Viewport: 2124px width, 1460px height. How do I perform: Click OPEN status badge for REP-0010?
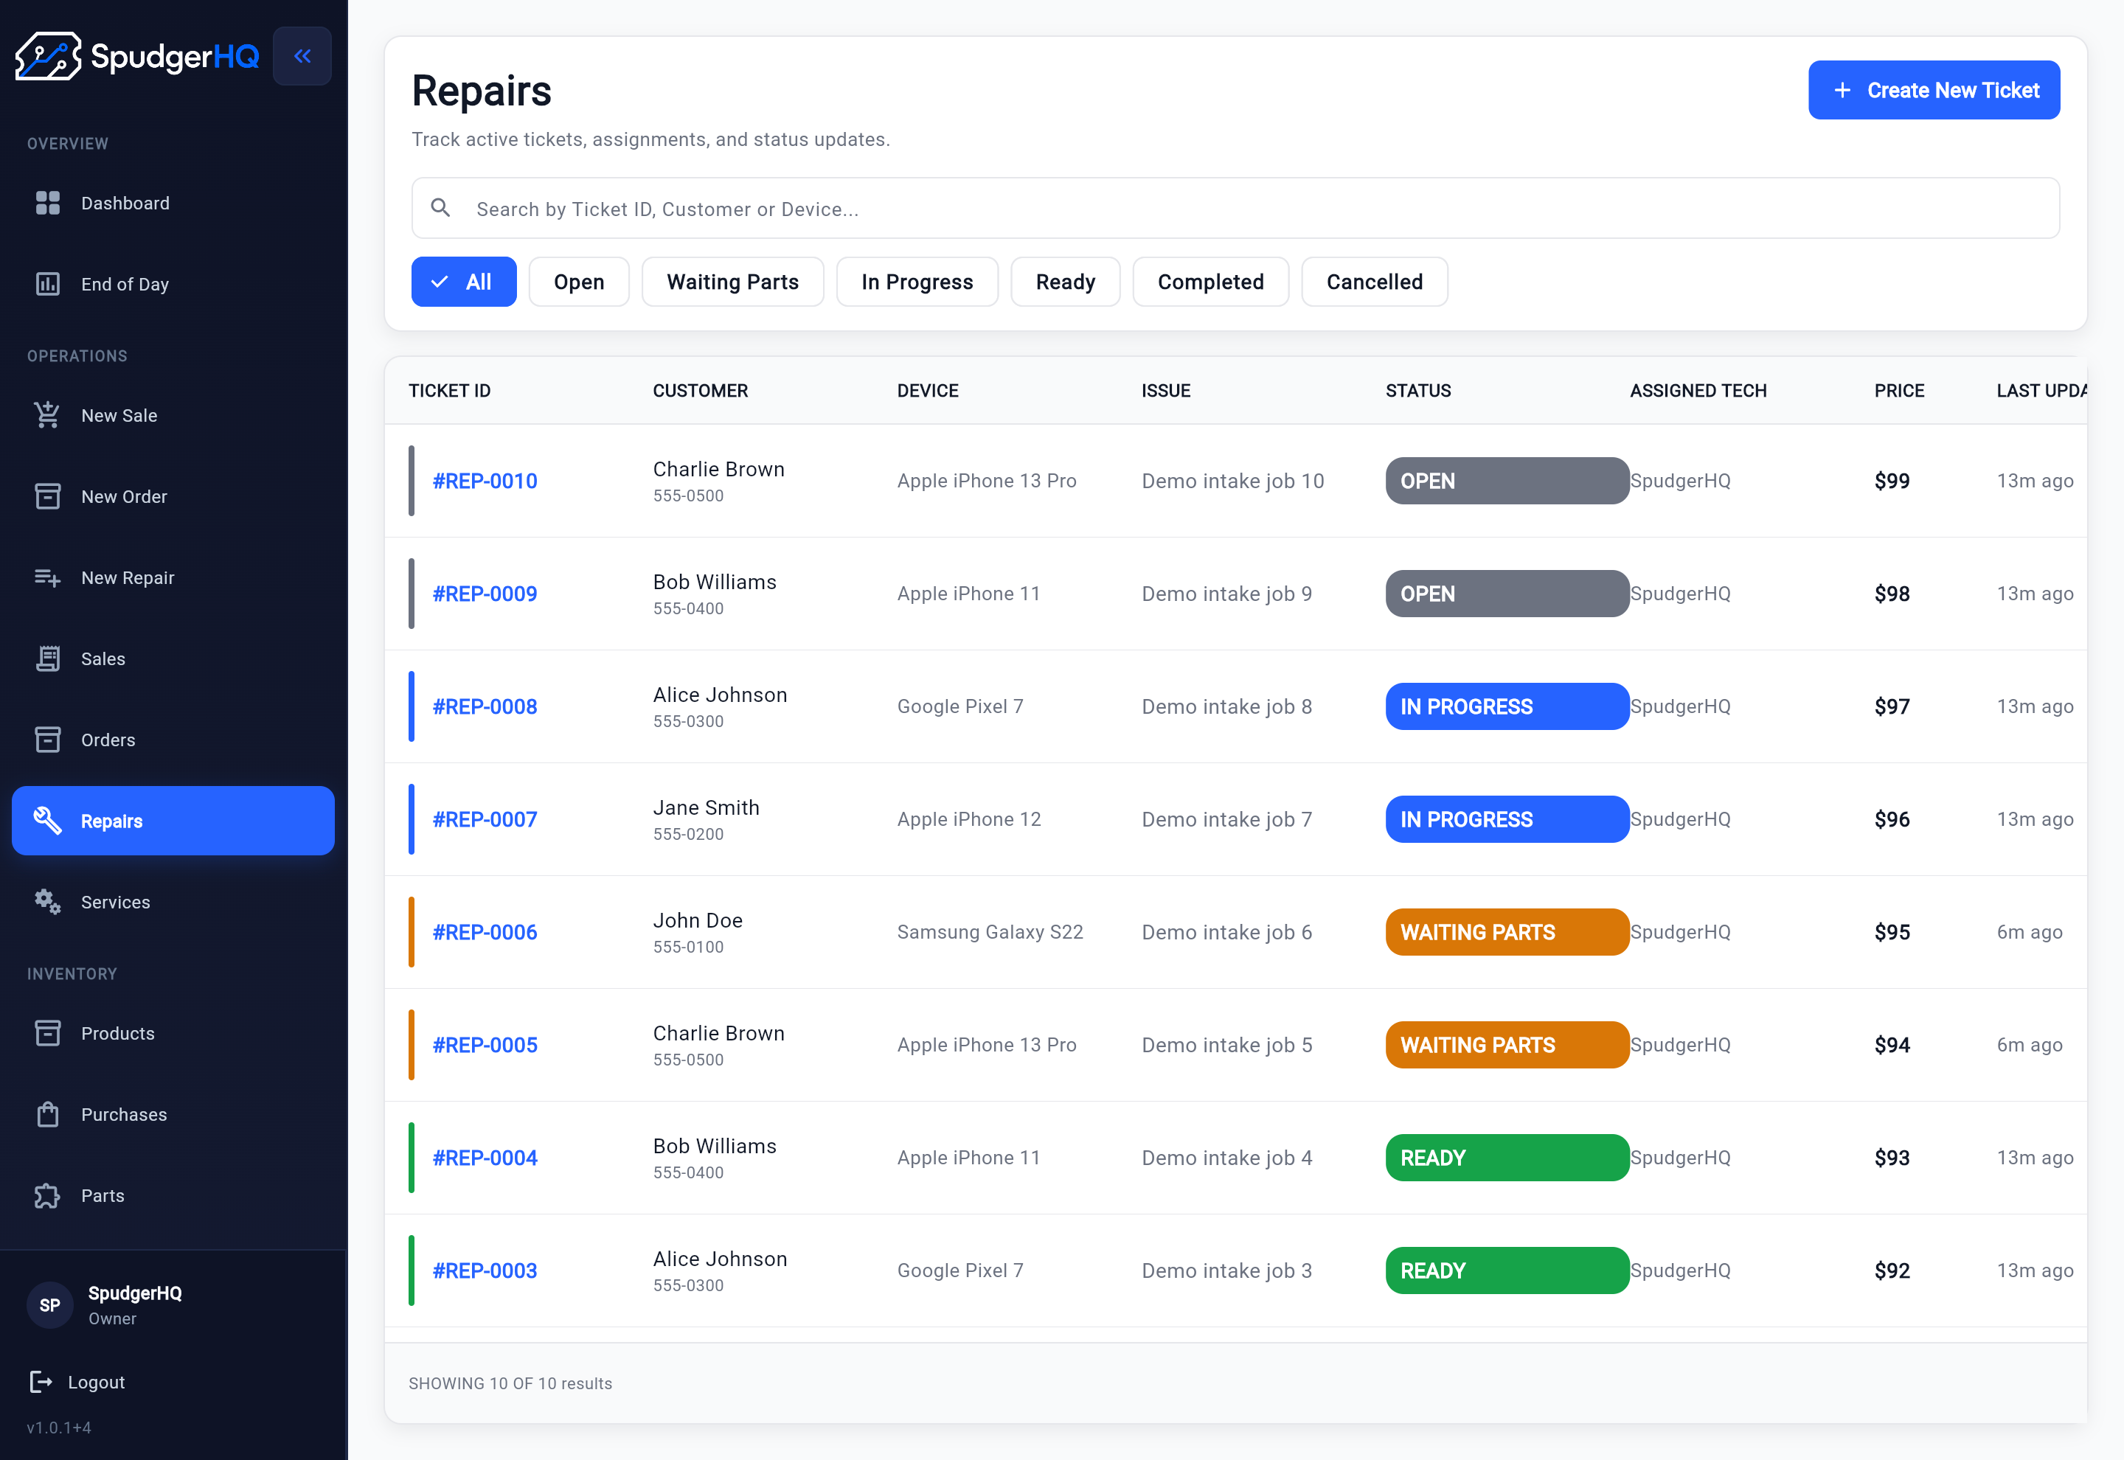(1507, 482)
